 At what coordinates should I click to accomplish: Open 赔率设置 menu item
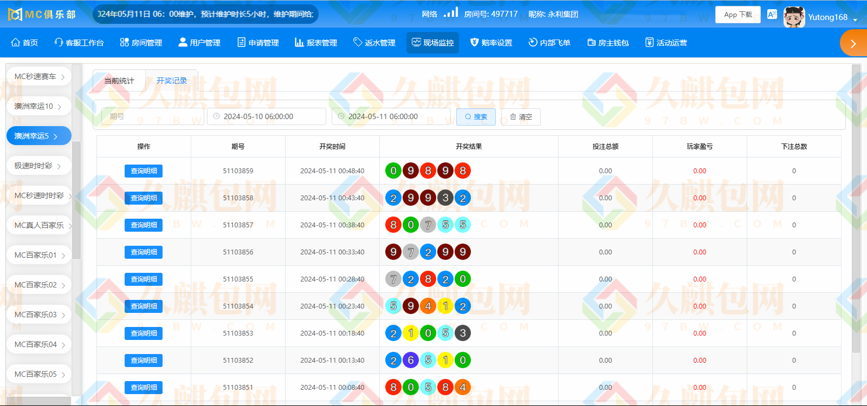click(491, 43)
